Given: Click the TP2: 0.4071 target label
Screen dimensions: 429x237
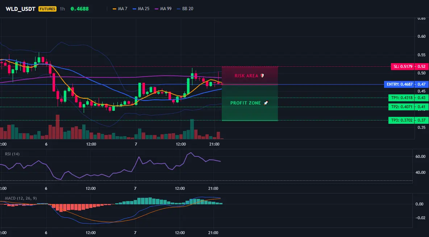Looking at the screenshot, I should click(x=401, y=107).
